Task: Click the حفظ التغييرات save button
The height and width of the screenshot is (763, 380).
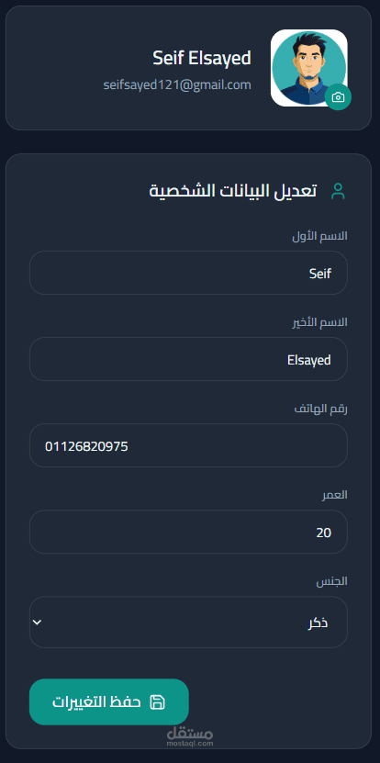Action: click(x=109, y=701)
